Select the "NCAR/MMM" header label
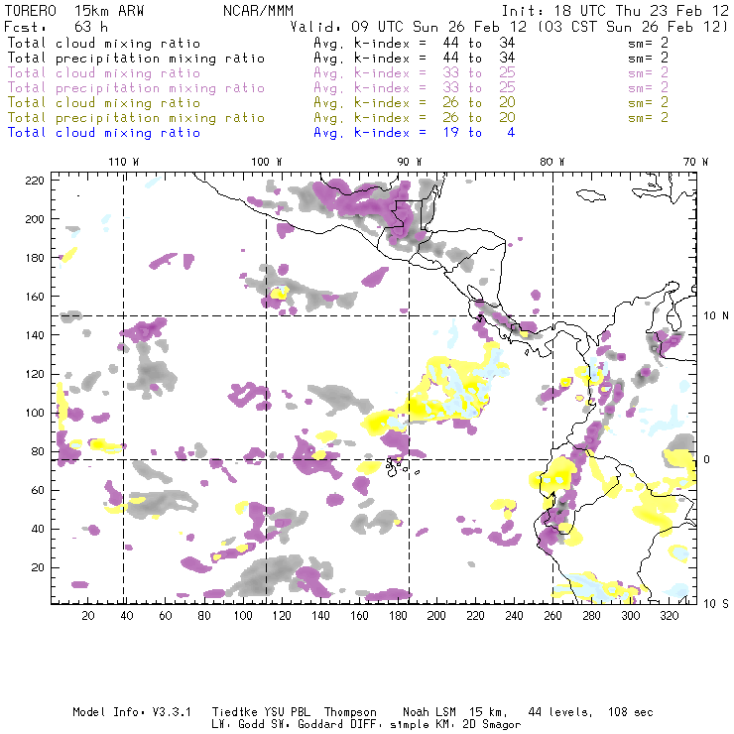 [x=258, y=11]
